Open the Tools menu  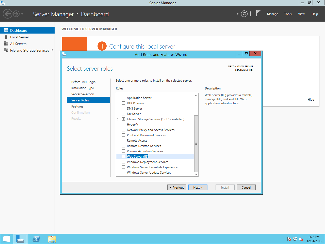[x=288, y=14]
